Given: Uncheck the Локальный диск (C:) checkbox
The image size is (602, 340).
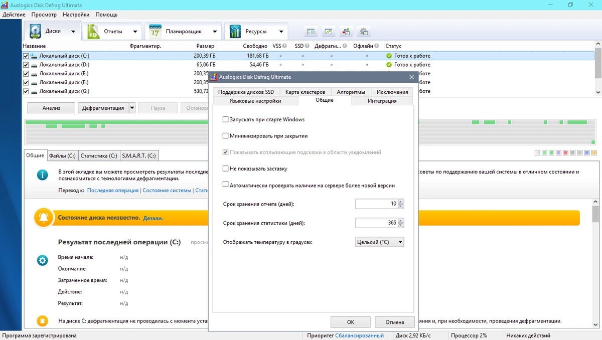Looking at the screenshot, I should [x=26, y=56].
